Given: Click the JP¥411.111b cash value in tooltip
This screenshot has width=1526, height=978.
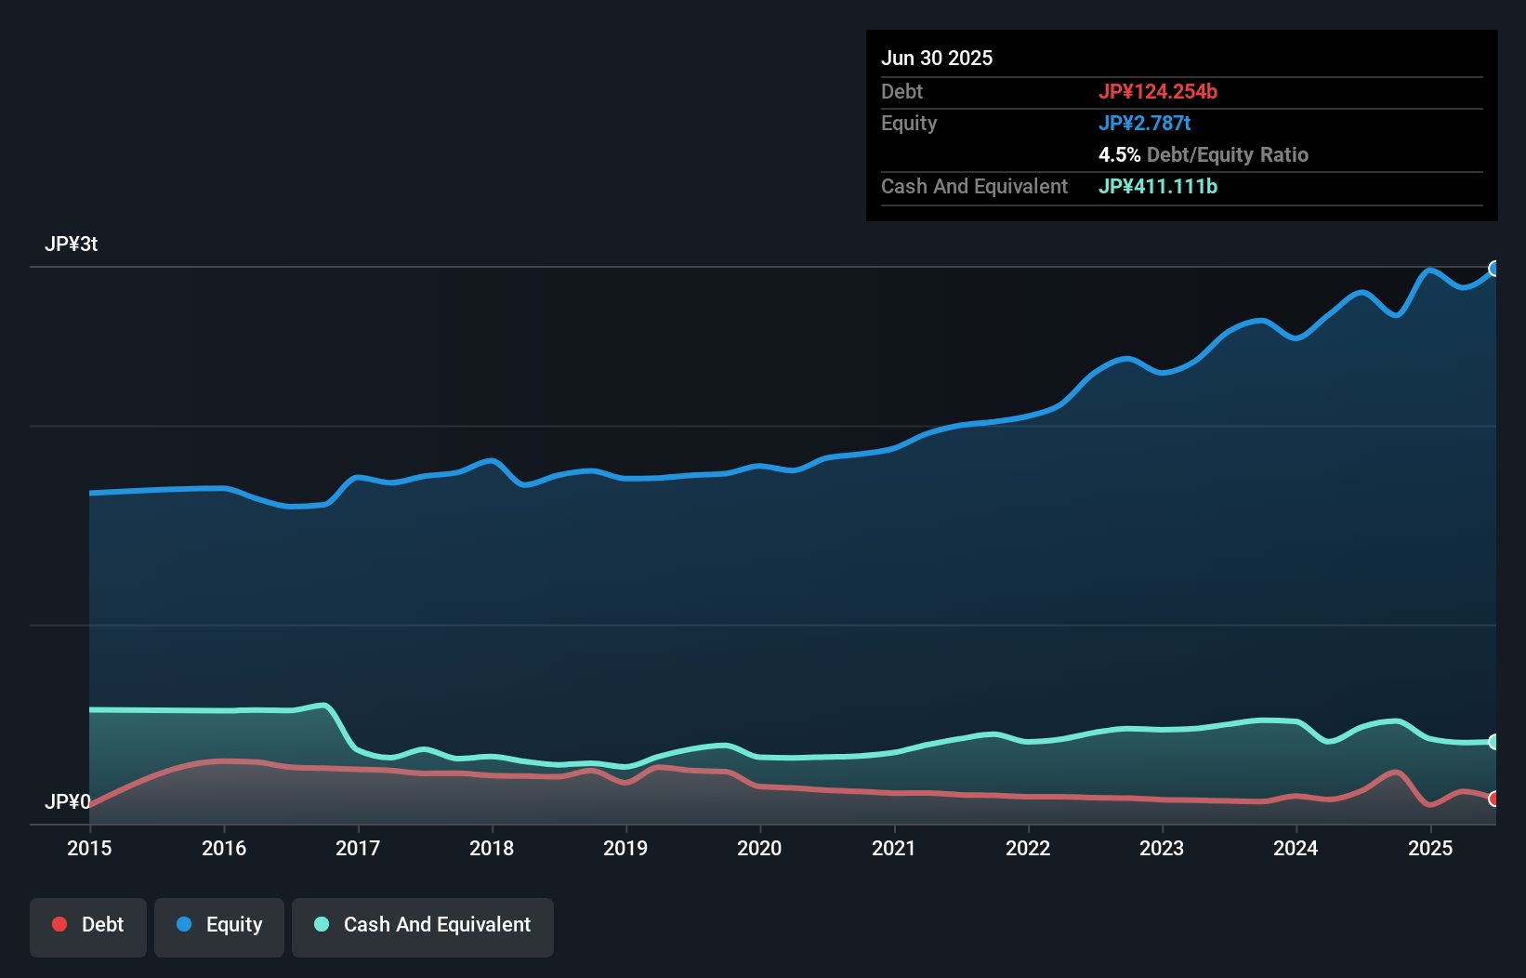Looking at the screenshot, I should click(1157, 186).
